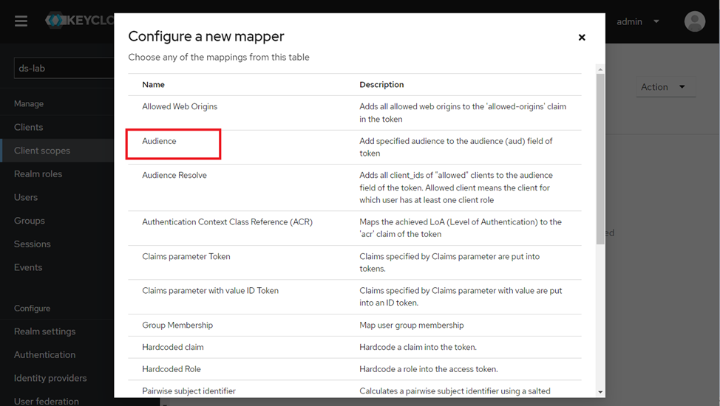Image resolution: width=720 pixels, height=406 pixels.
Task: Choose the Group Membership mapper
Action: [177, 325]
